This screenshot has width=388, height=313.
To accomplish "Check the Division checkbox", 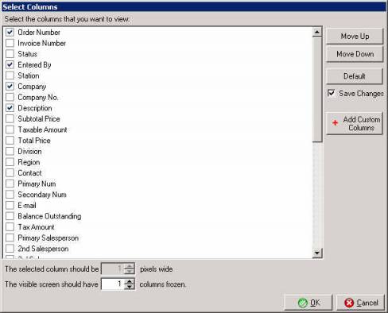I will [10, 151].
